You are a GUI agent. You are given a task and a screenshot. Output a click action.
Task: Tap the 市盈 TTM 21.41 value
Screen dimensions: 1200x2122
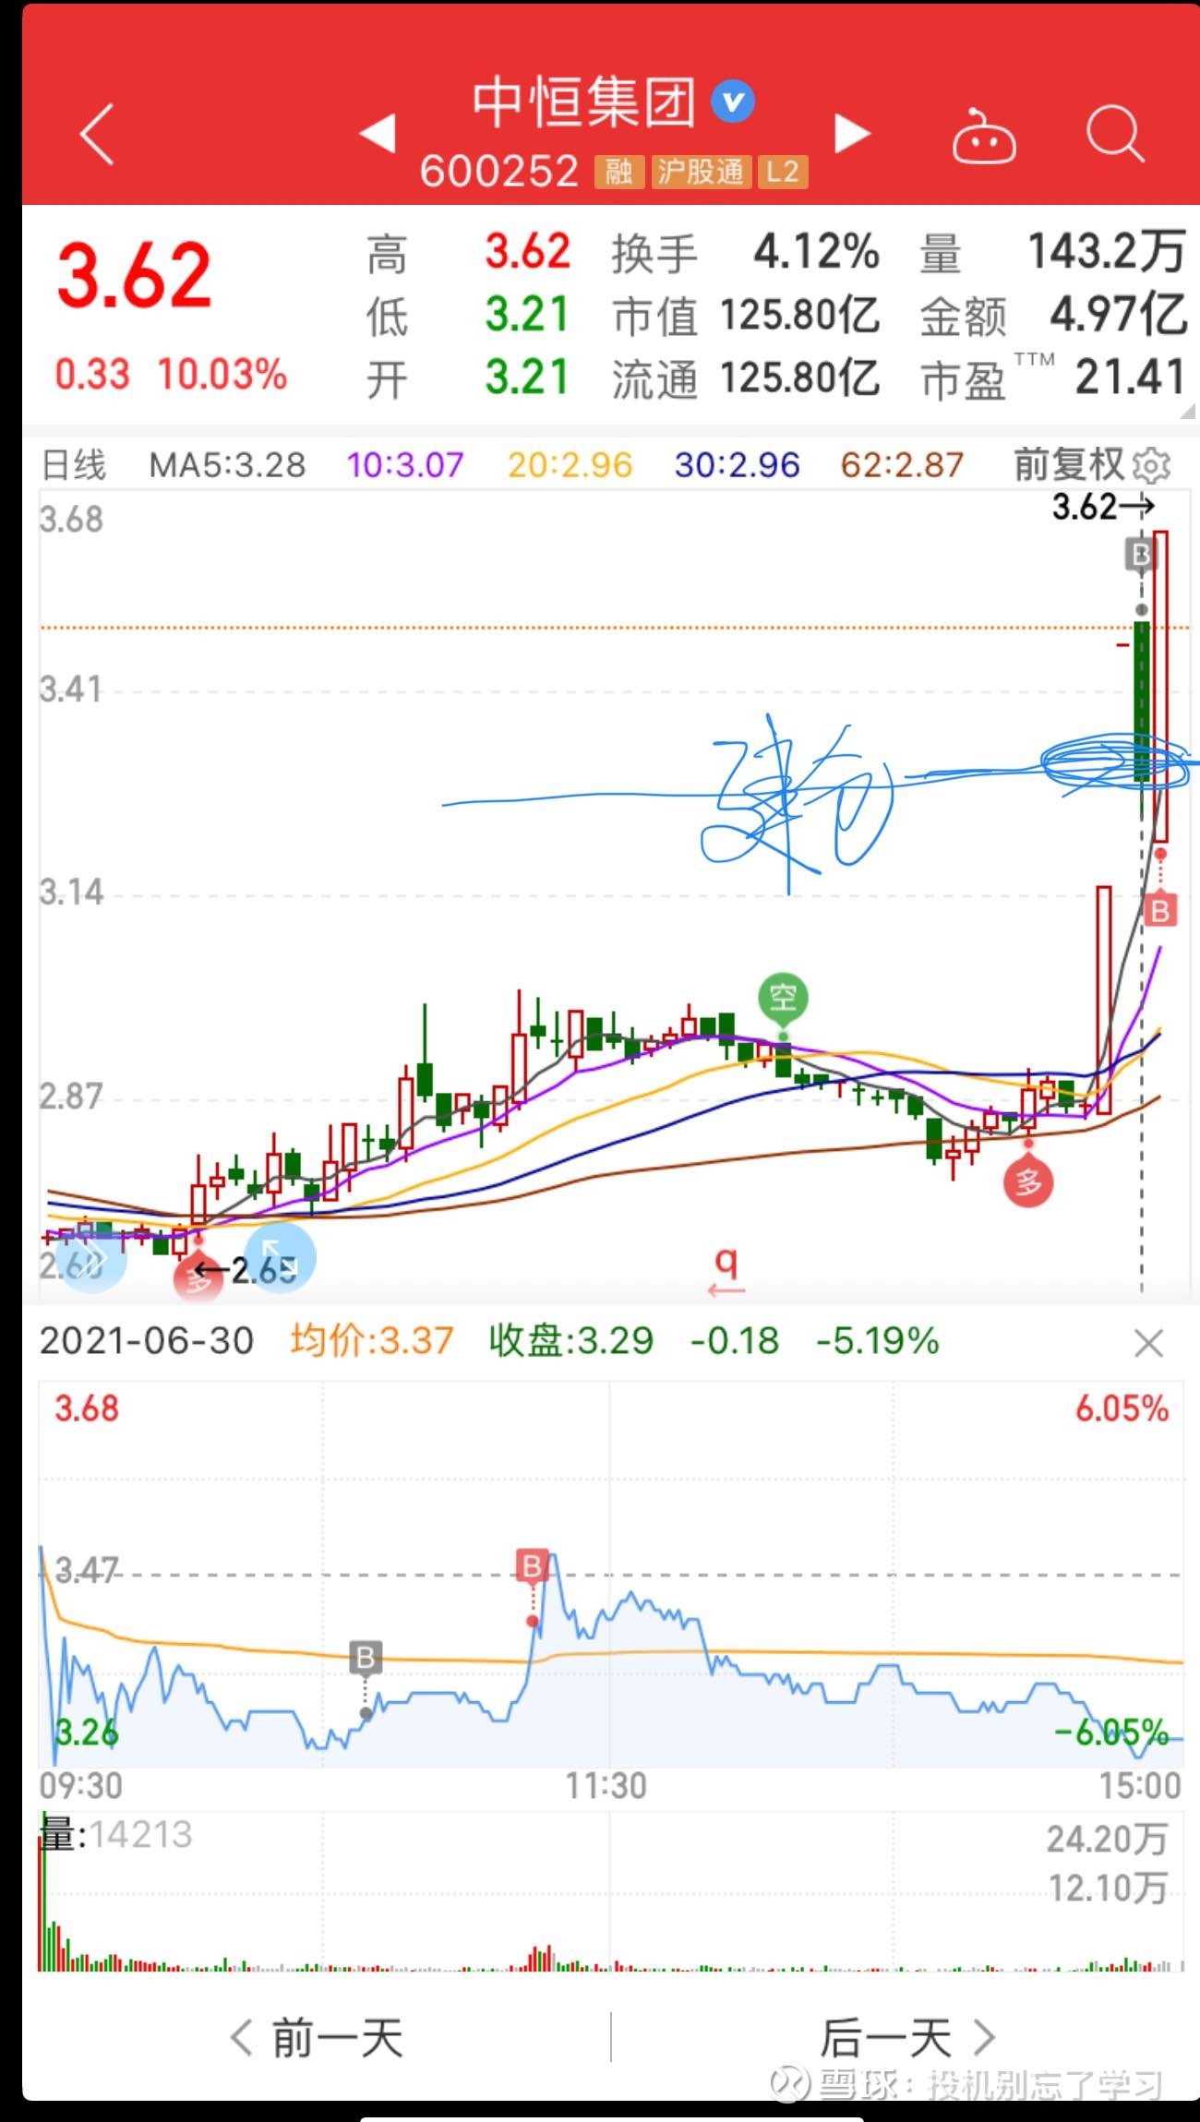(1130, 378)
